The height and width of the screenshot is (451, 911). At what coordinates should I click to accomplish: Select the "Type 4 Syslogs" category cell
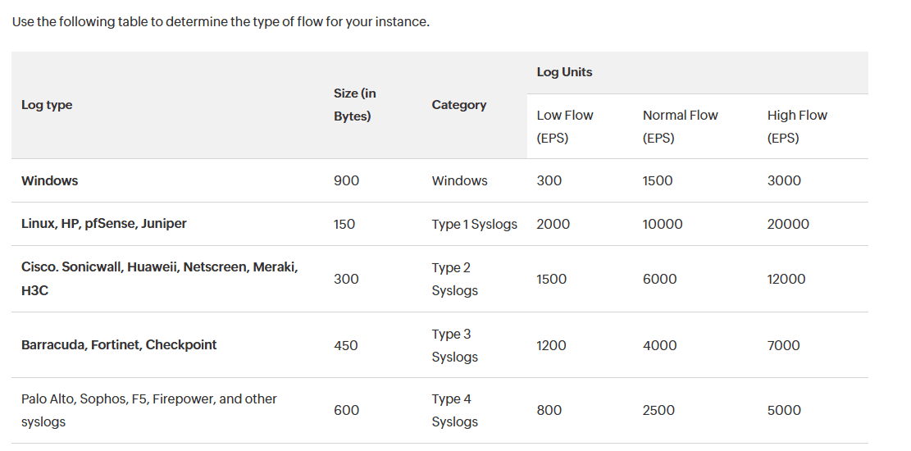(x=454, y=410)
